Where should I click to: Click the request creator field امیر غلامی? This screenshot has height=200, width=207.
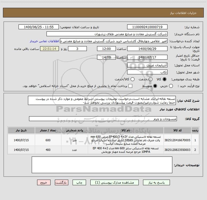coord(114,41)
